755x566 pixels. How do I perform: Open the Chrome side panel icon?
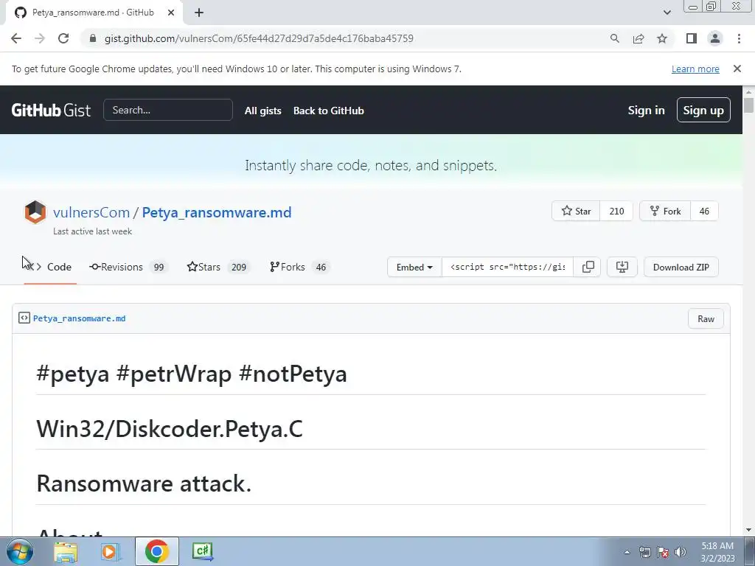tap(692, 38)
